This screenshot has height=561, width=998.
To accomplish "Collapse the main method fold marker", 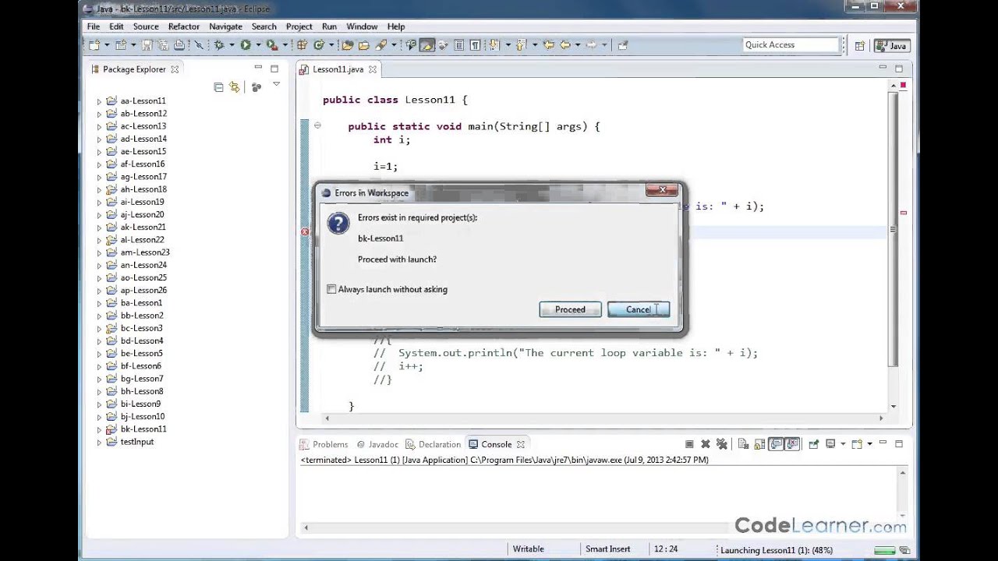I will [317, 125].
